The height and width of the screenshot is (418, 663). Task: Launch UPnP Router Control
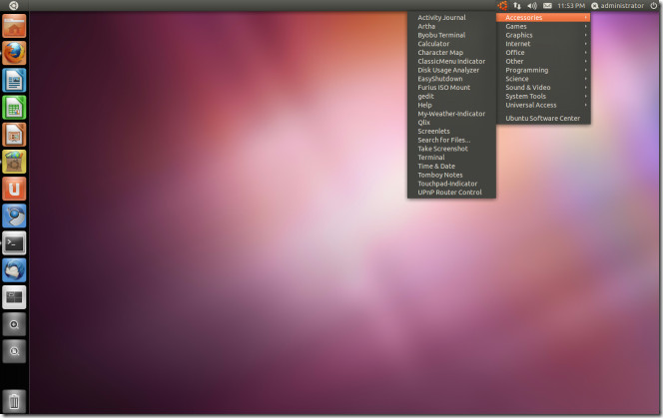point(451,193)
